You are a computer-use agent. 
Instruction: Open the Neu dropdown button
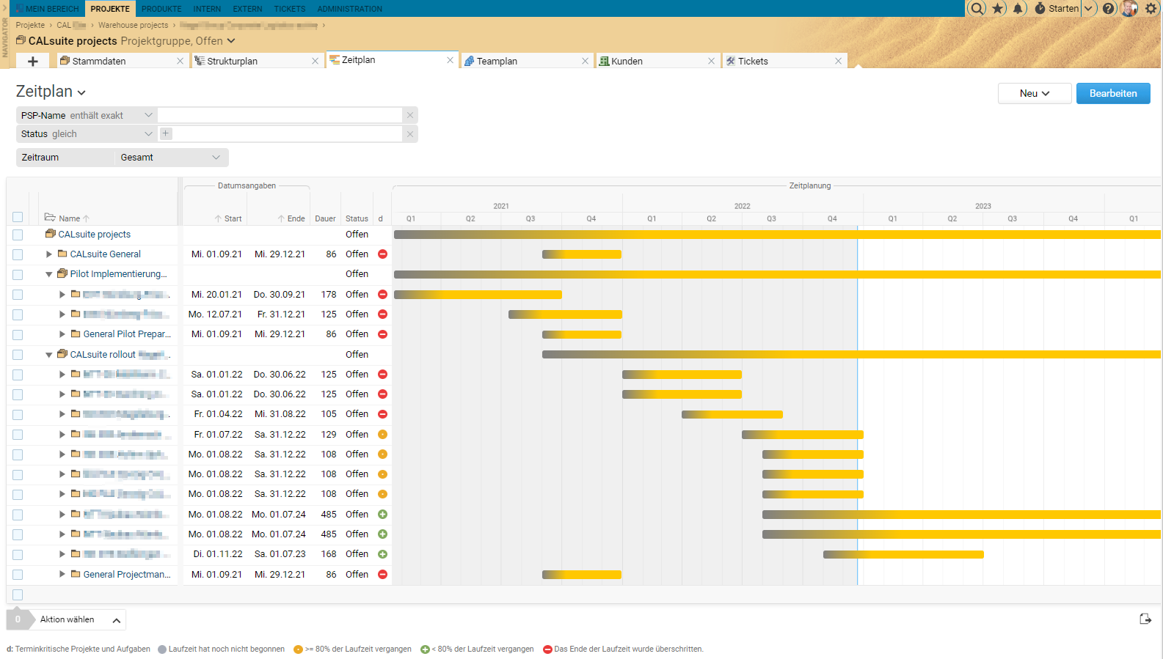pos(1034,93)
